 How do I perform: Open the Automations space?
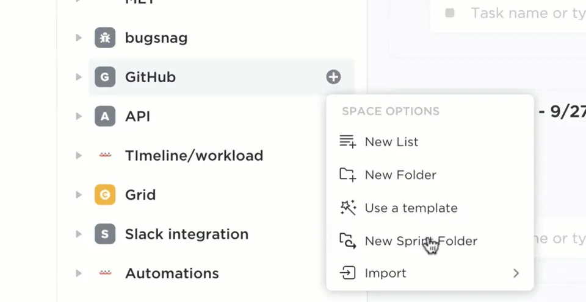(172, 273)
